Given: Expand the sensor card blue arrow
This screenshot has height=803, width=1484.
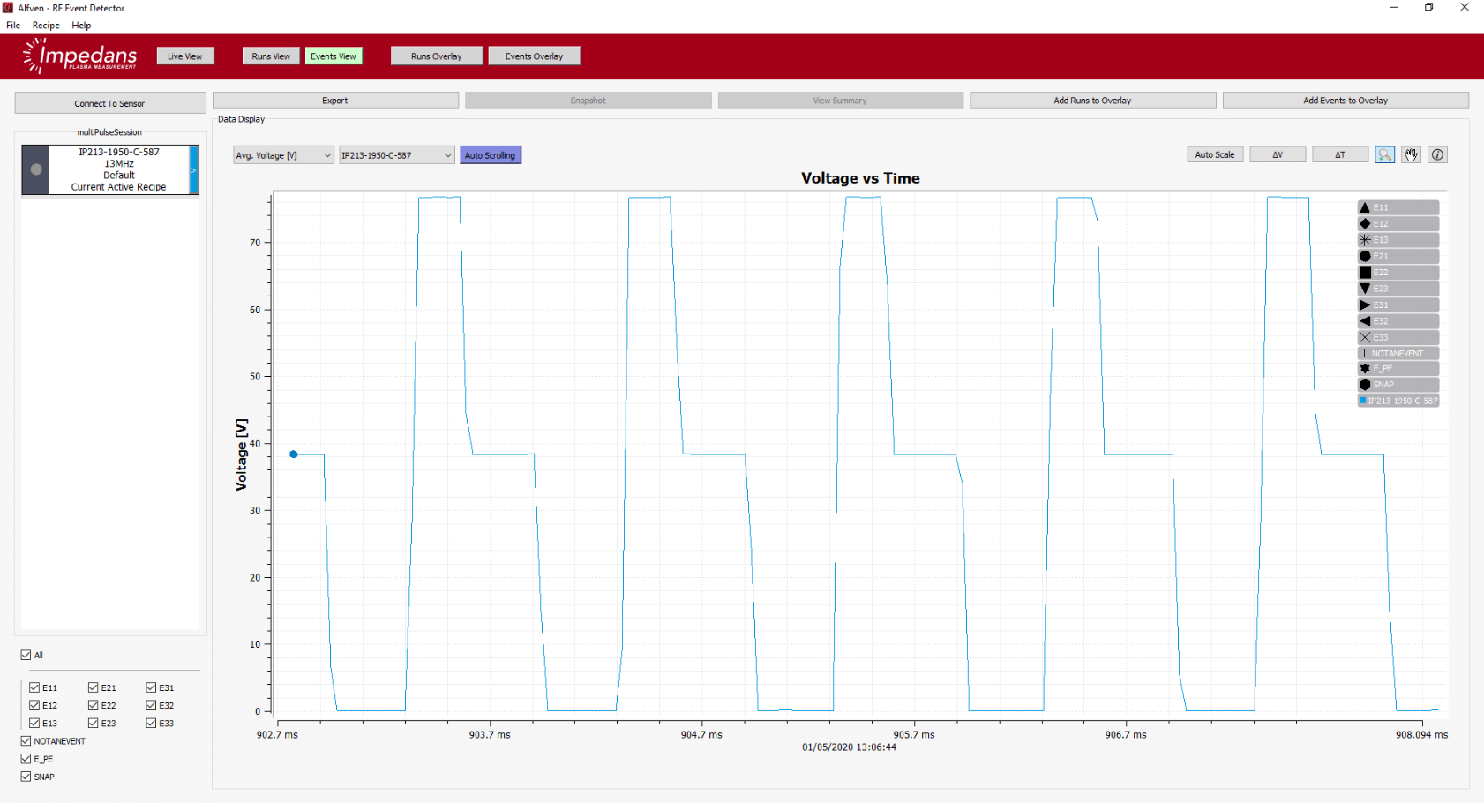Looking at the screenshot, I should (x=194, y=169).
